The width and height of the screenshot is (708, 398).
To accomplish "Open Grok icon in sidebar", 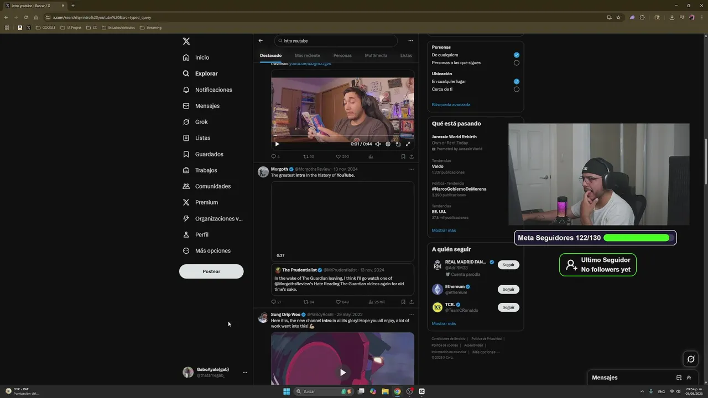I will point(186,122).
